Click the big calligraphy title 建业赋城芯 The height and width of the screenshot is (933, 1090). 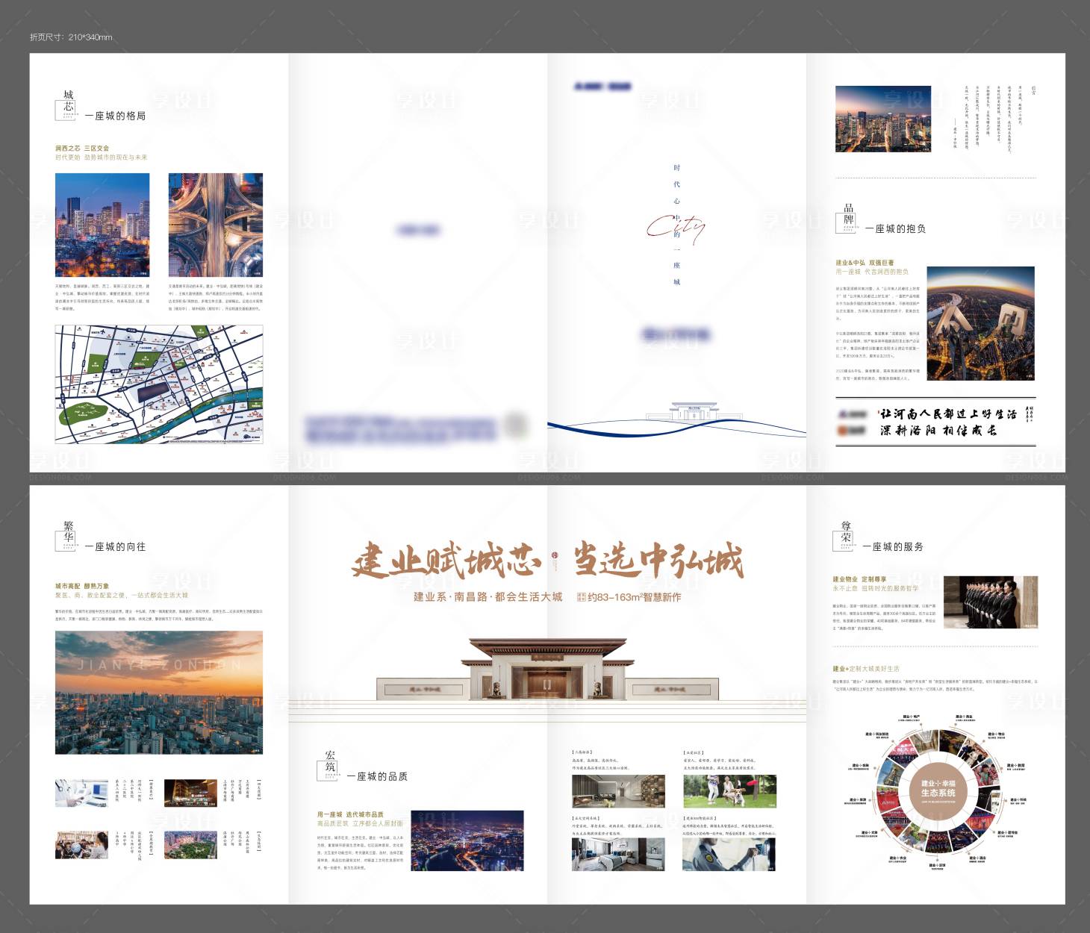coord(446,561)
